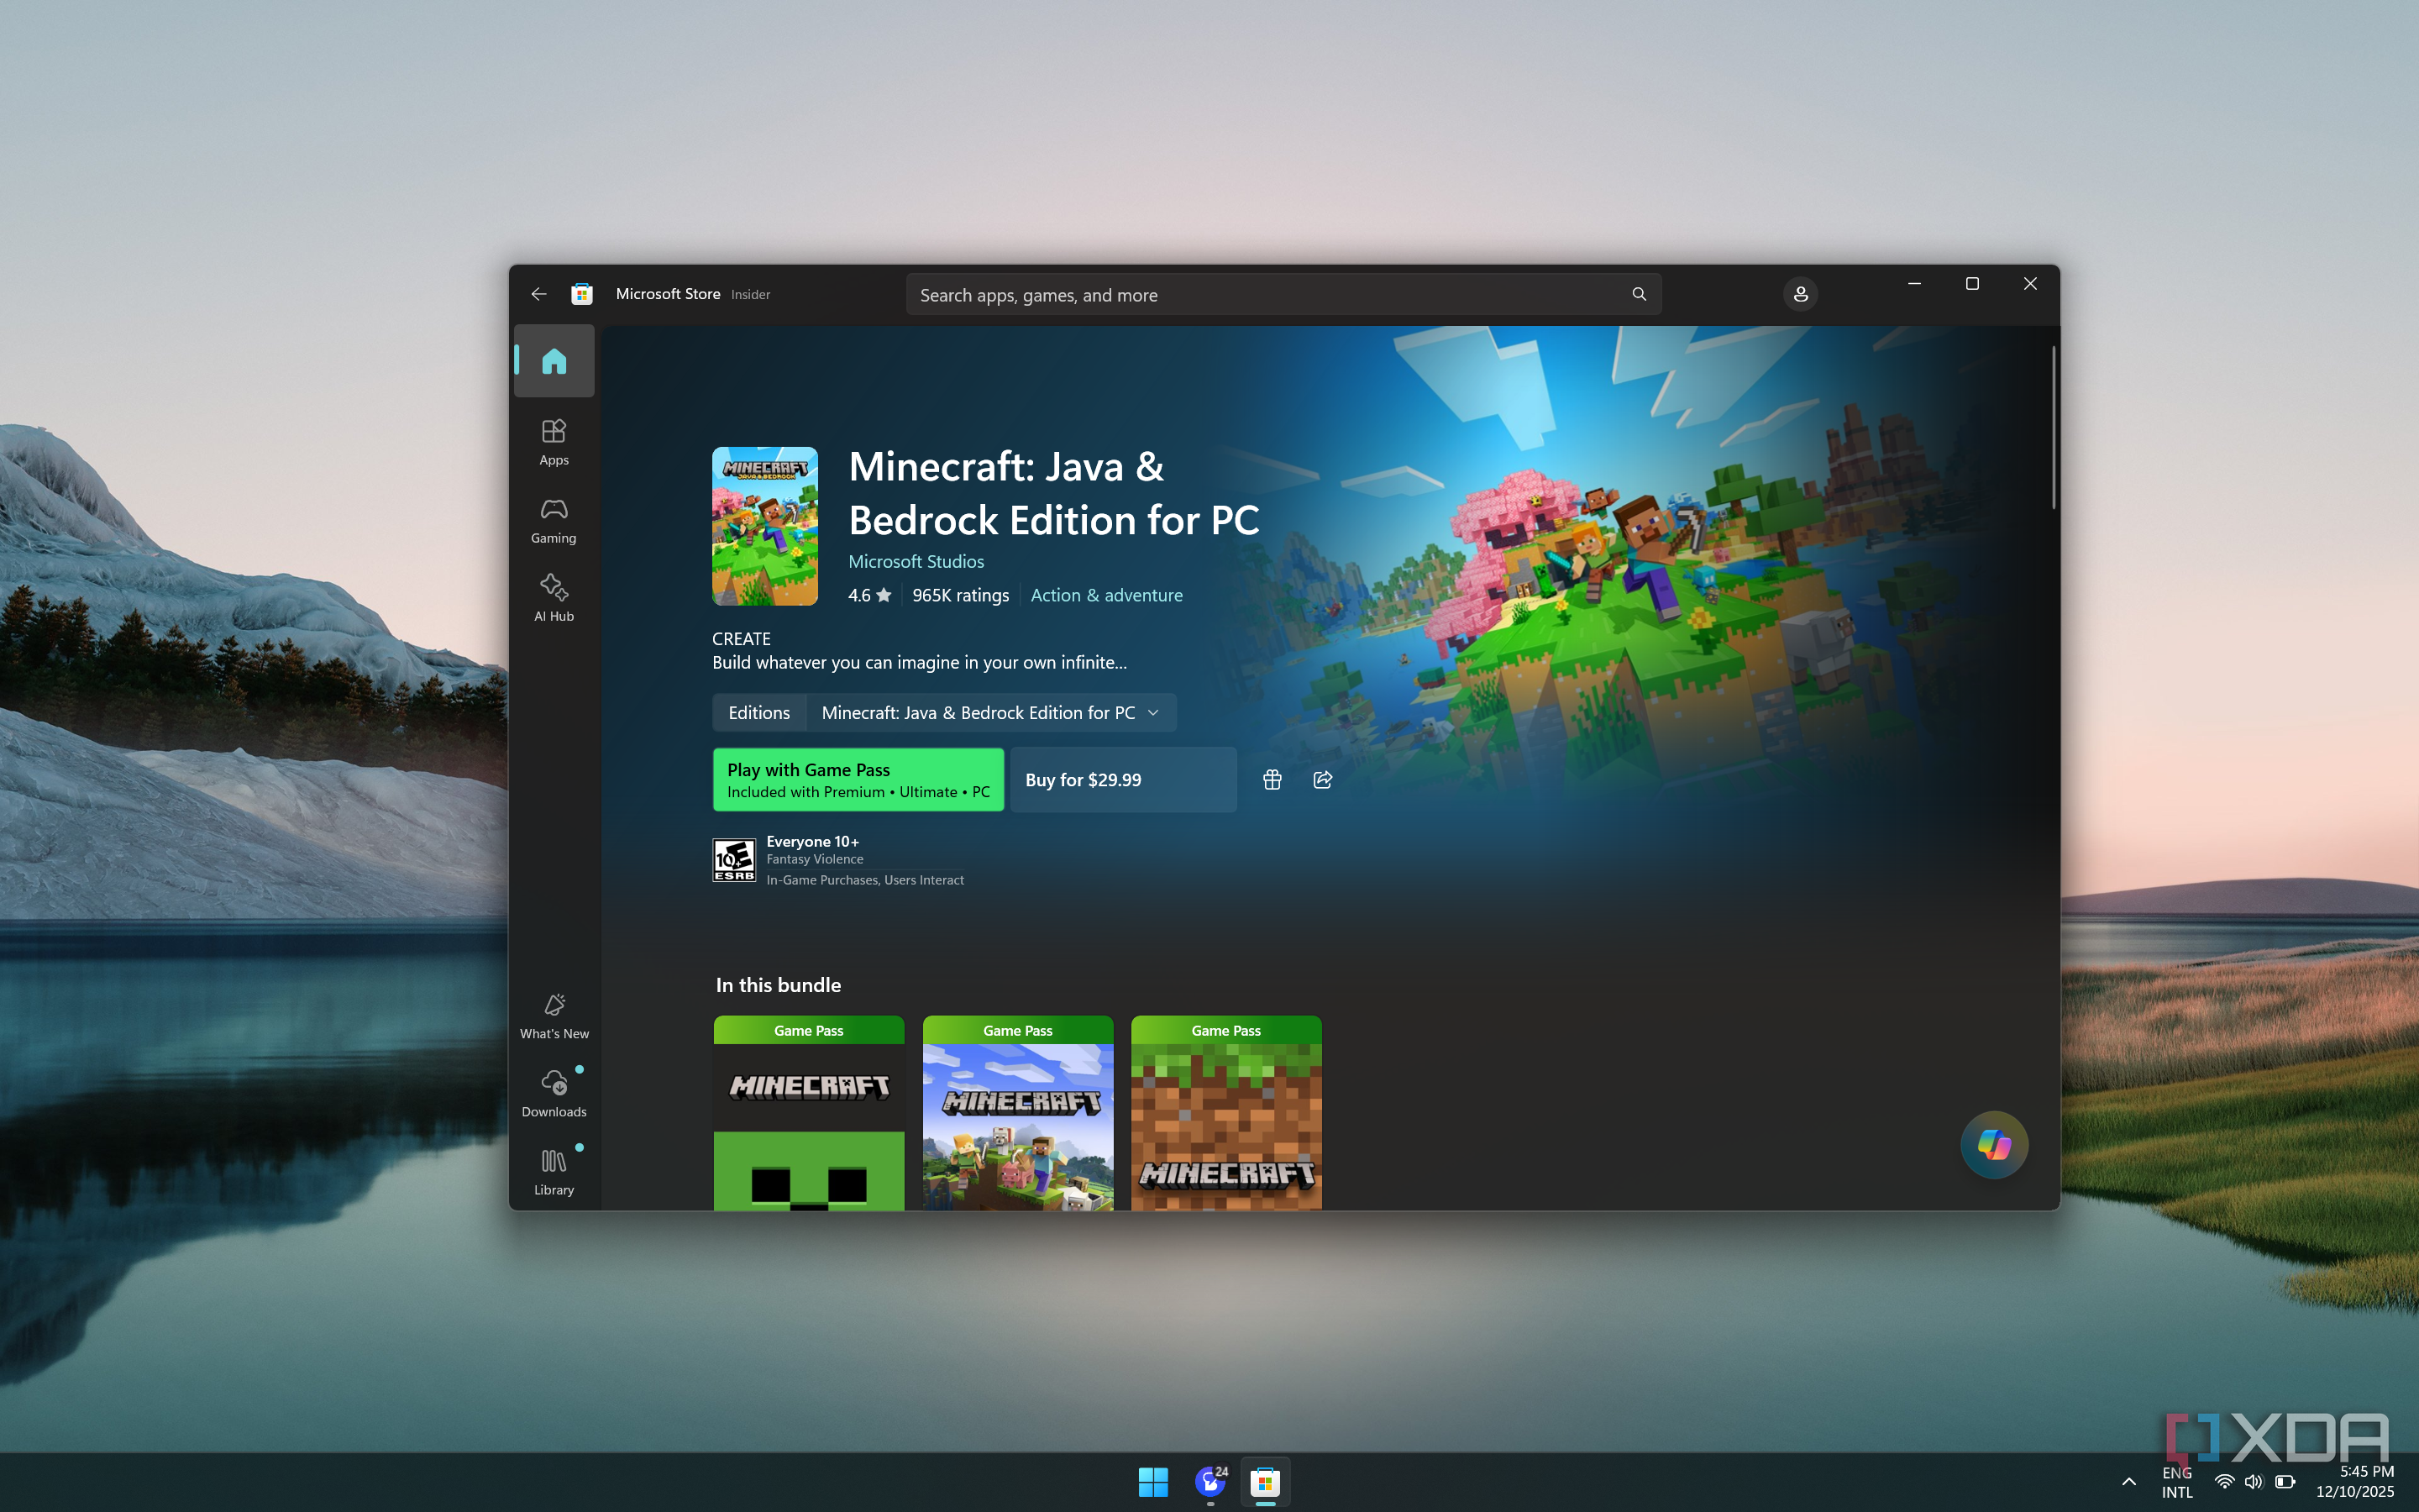Open the Home tab in sidebar
2419x1512 pixels.
click(554, 361)
